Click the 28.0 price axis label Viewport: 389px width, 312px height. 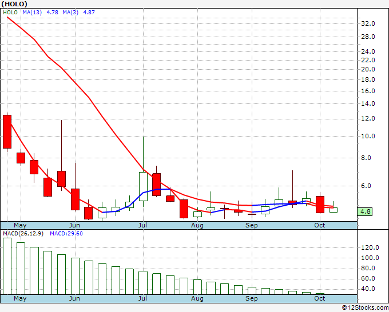[368, 37]
